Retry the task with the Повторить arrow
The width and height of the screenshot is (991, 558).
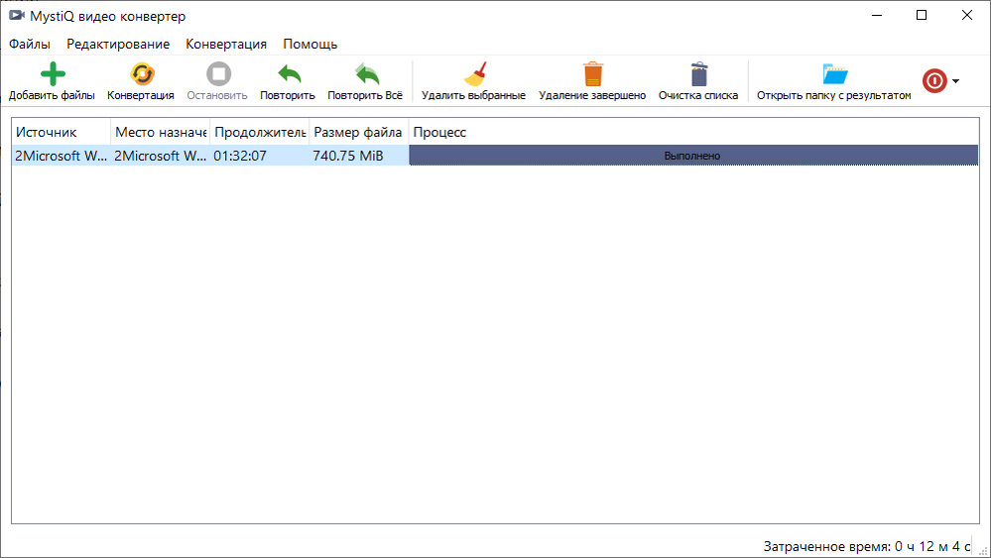point(290,74)
